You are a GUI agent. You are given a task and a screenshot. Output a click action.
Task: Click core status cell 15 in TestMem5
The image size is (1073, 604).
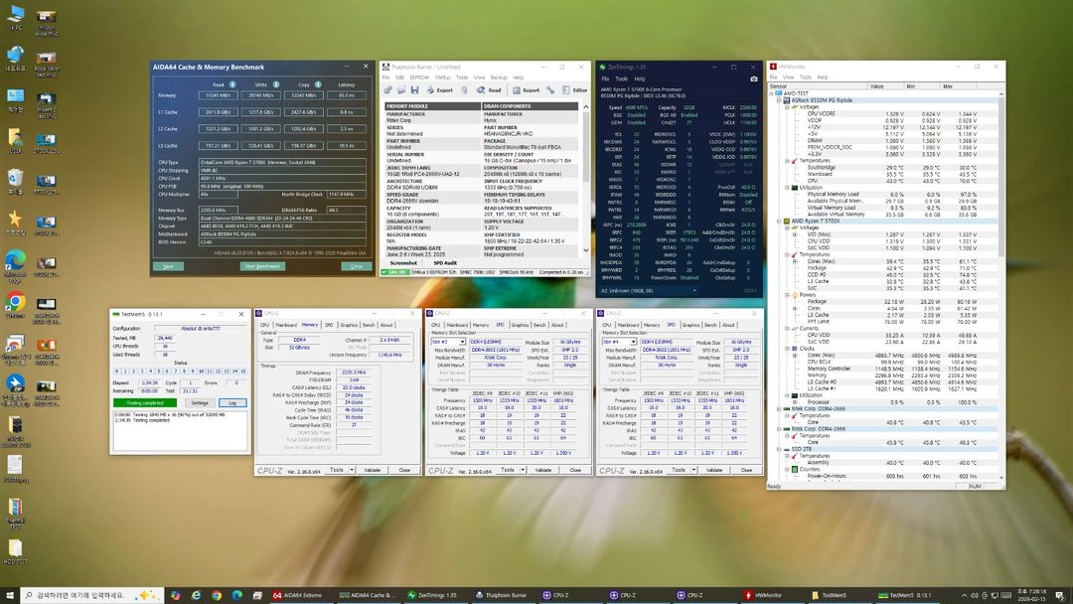point(243,371)
